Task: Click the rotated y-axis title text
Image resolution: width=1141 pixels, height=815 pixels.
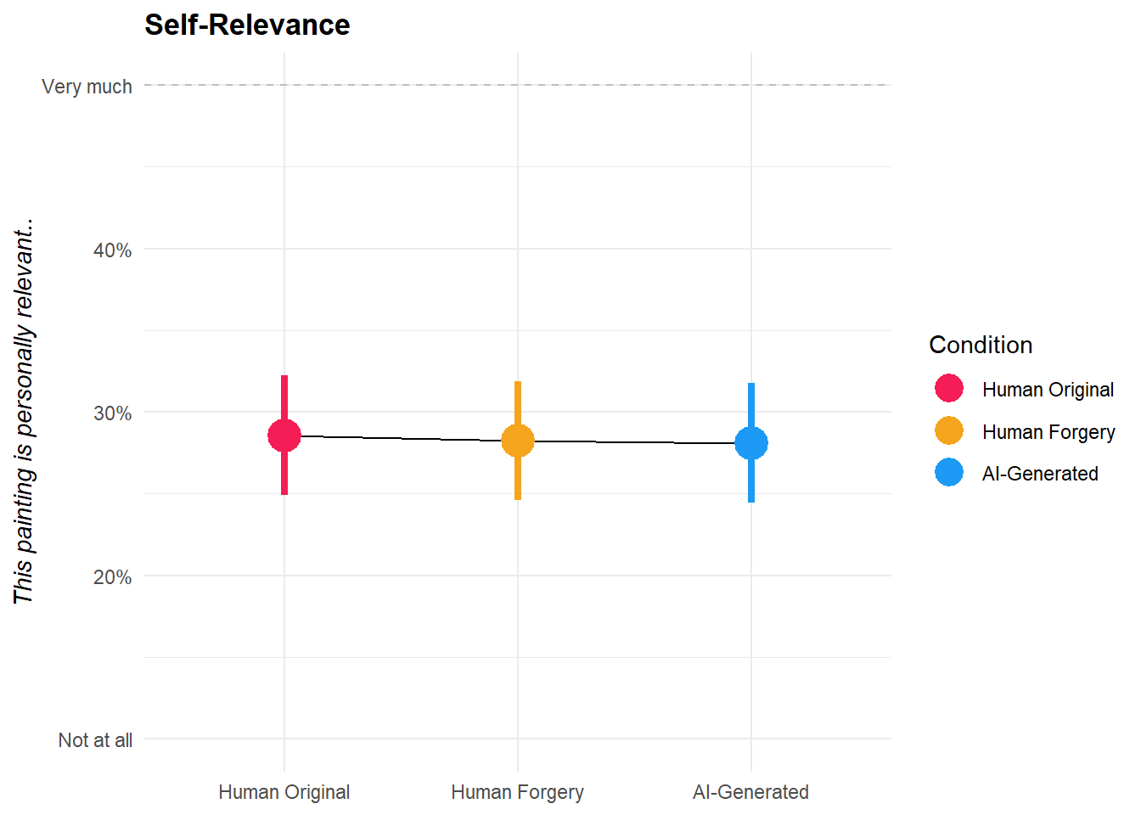Action: [x=24, y=412]
